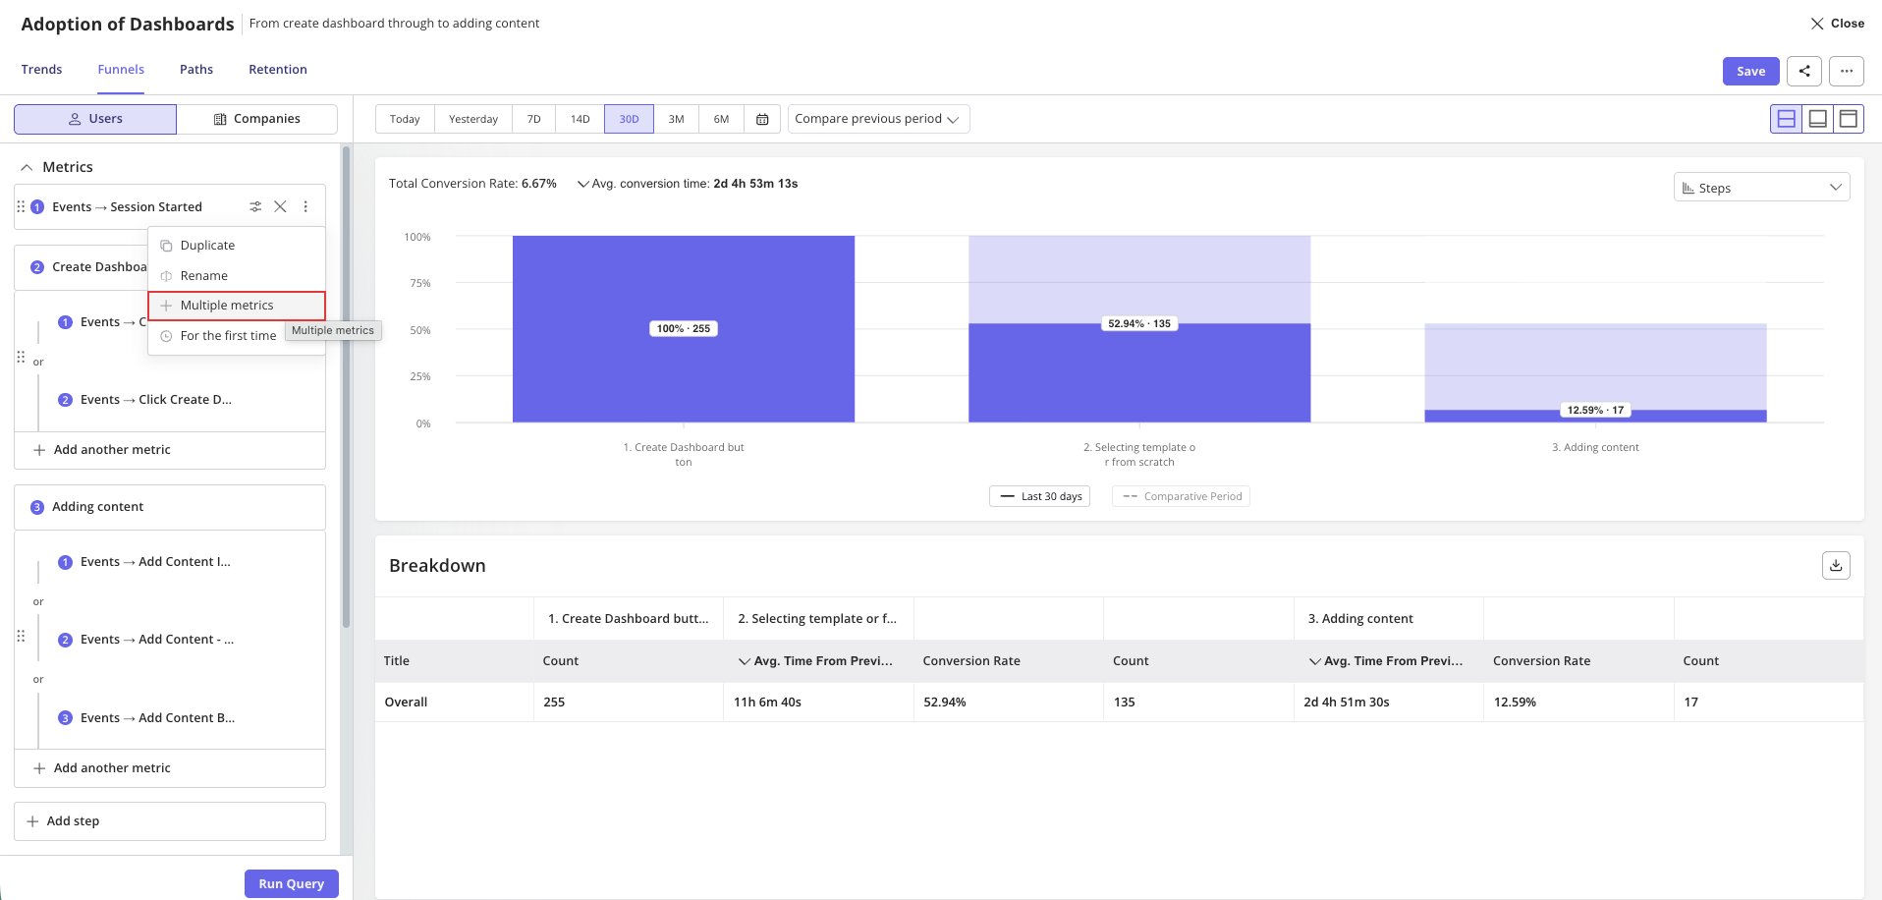
Task: Click the Create Dashboard step drag handle
Action: (x=21, y=357)
